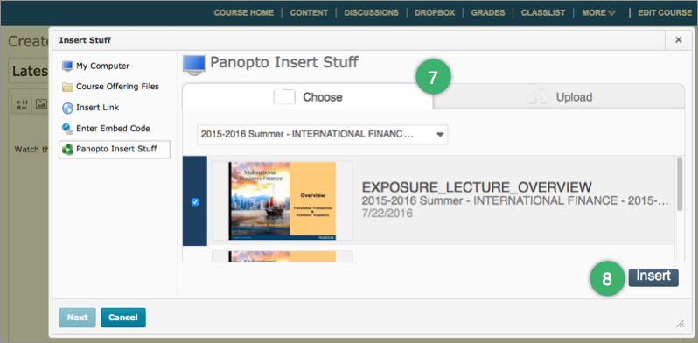Open GRADES in navigation bar
The height and width of the screenshot is (343, 698).
pyautogui.click(x=488, y=13)
